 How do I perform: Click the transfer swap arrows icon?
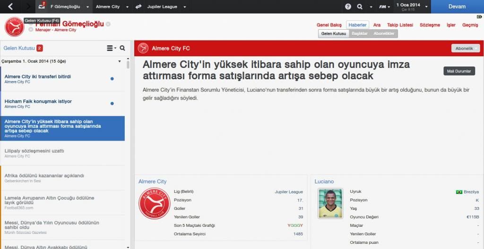click(138, 7)
